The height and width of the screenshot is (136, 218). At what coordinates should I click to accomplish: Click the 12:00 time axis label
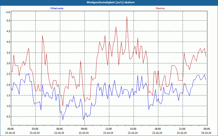[108, 129]
